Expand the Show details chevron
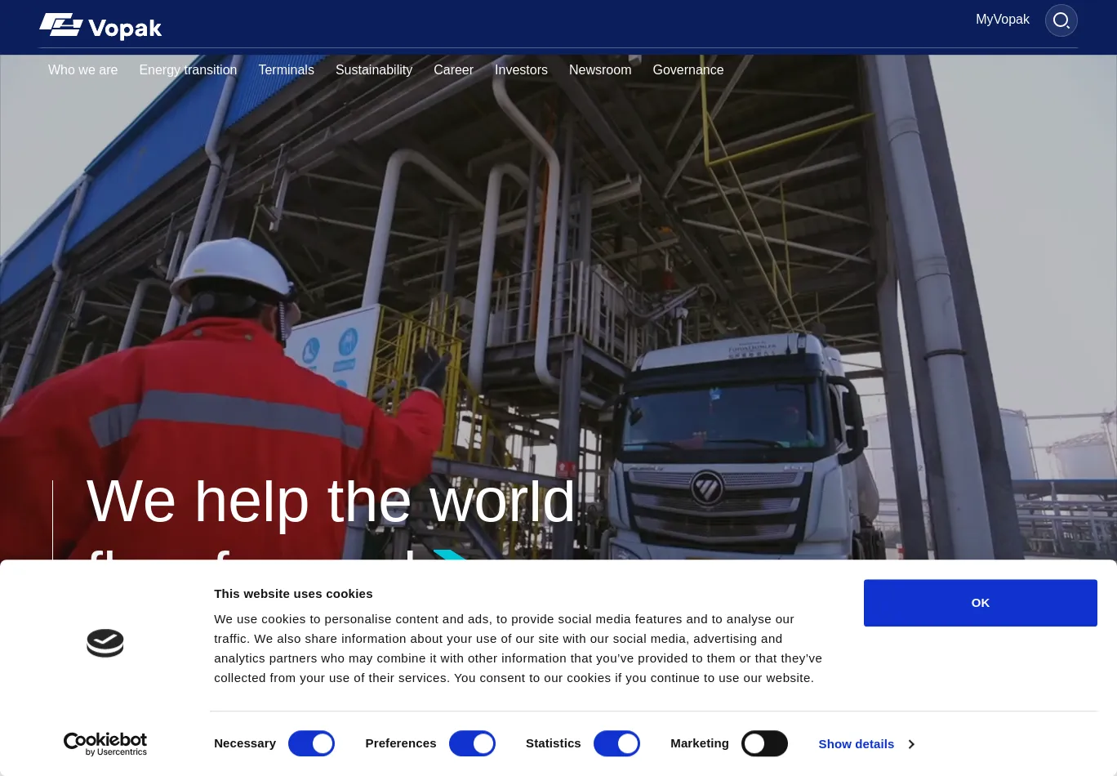1117x776 pixels. tap(911, 744)
